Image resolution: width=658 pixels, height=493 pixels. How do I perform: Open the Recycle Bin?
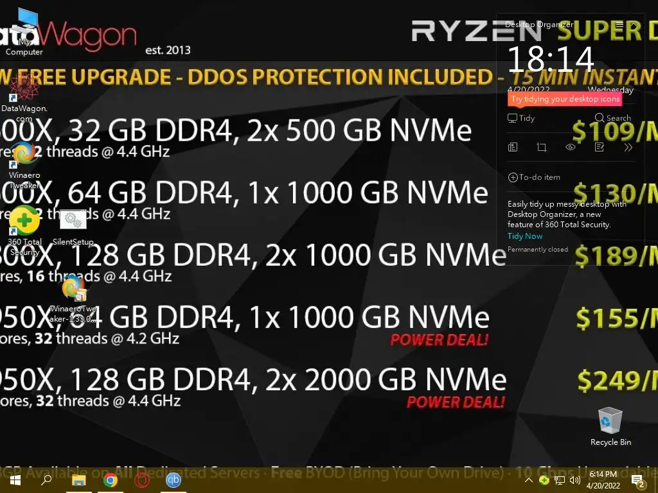tap(610, 427)
